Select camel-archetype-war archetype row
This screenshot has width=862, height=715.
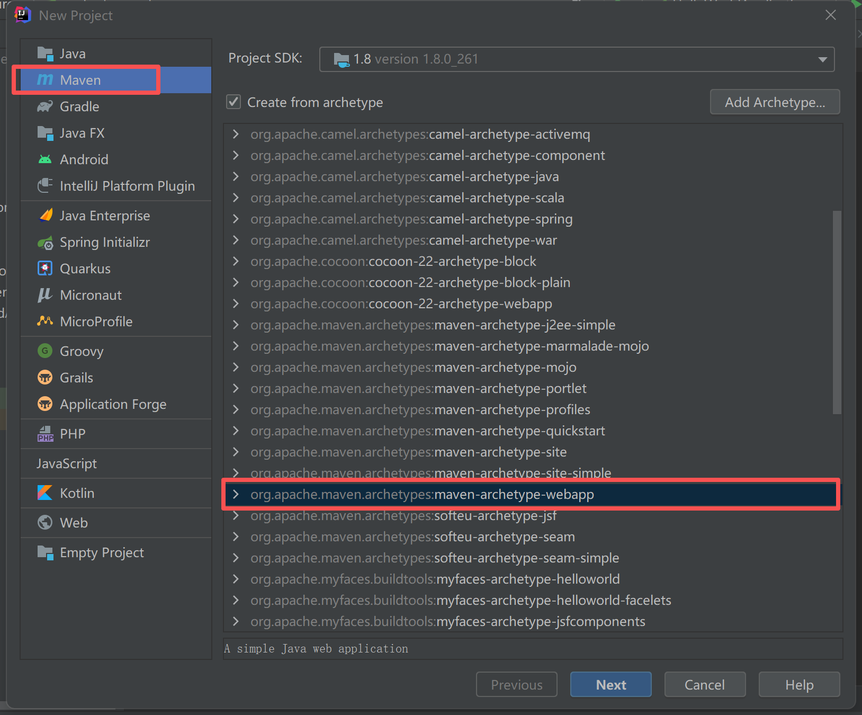533,240
